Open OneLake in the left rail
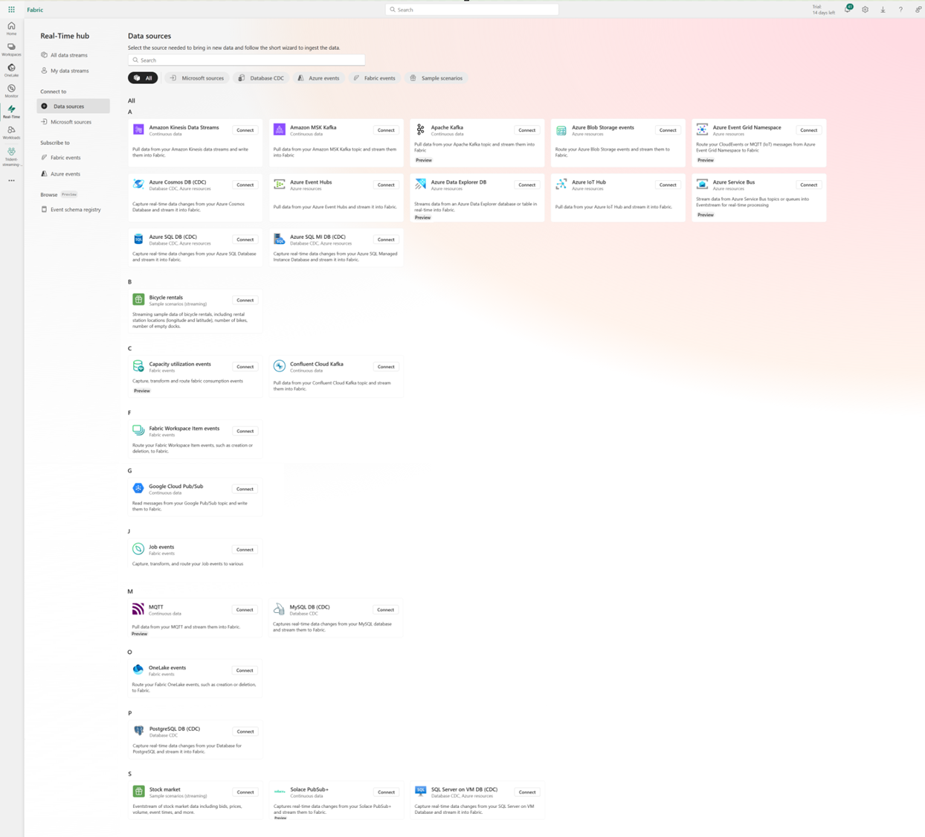 click(x=11, y=70)
